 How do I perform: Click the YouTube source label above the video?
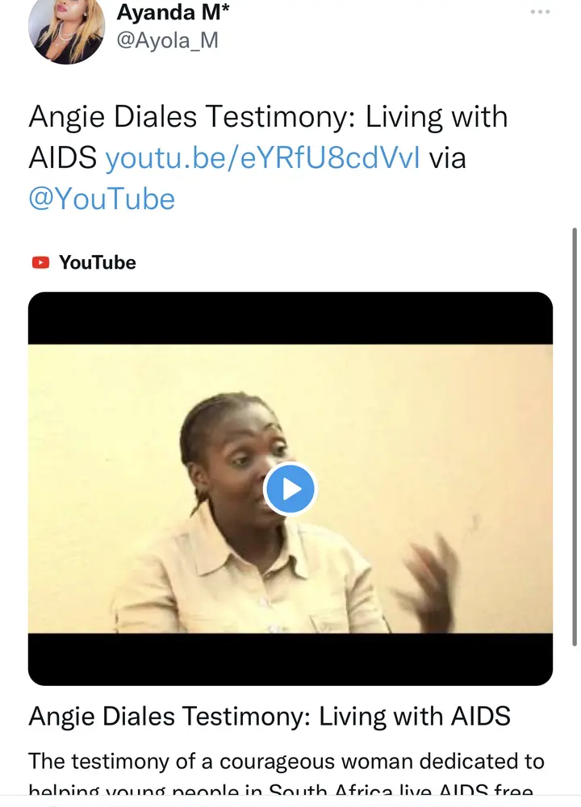pos(98,262)
